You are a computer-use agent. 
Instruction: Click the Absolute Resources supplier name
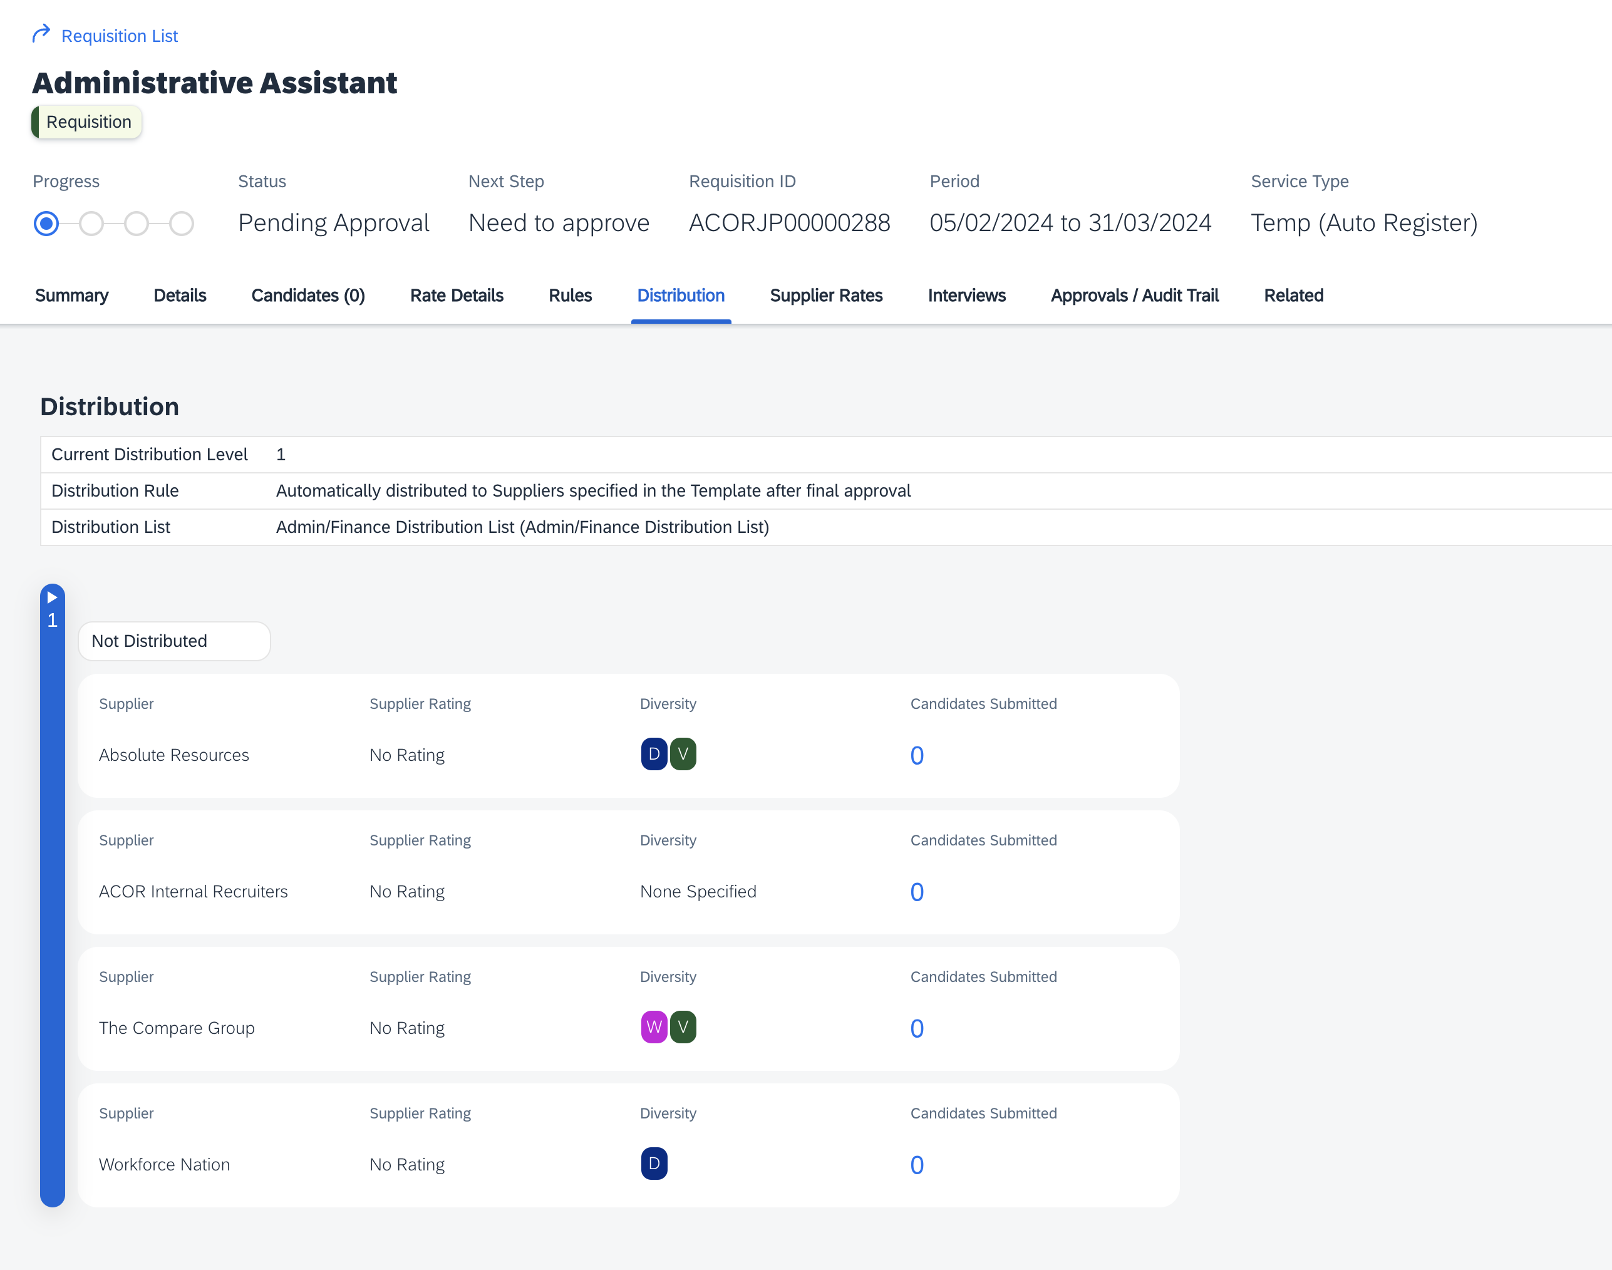pos(174,755)
